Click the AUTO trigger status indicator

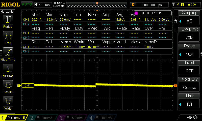click(x=27, y=5)
